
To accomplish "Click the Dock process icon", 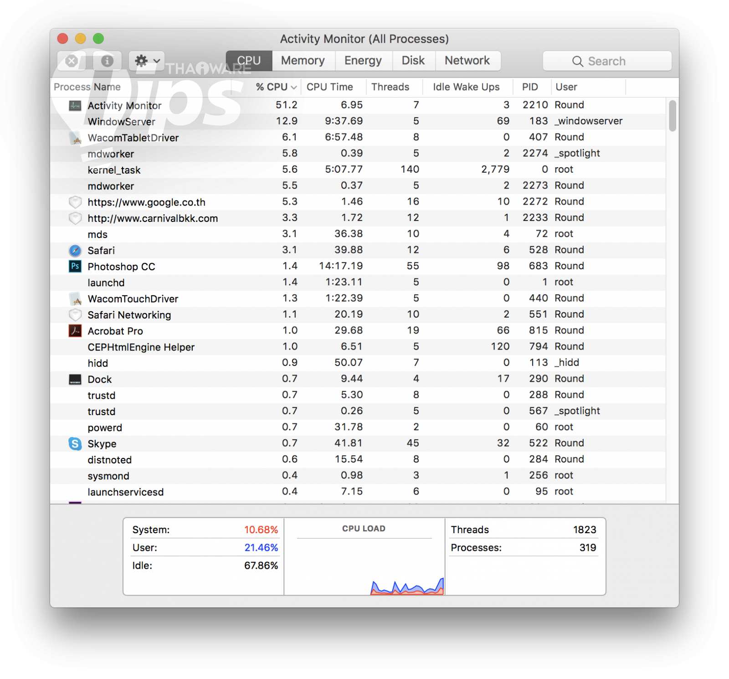I will point(75,379).
